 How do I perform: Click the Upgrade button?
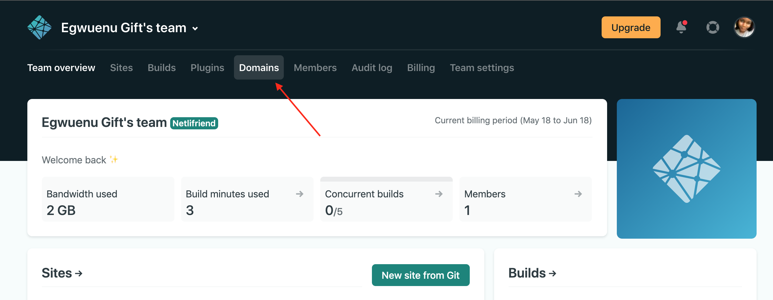point(631,27)
